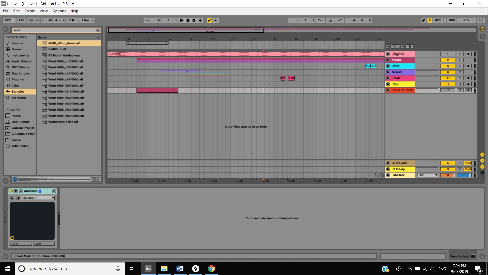Screen dimensions: 488x275
Task: Start playback with the Play button
Action: pyautogui.click(x=182, y=20)
